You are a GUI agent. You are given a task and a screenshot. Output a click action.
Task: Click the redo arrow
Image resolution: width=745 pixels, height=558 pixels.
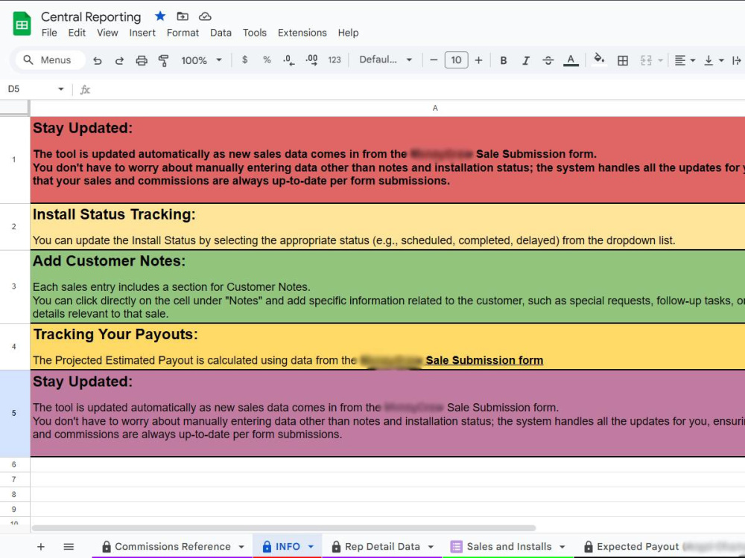(x=119, y=60)
